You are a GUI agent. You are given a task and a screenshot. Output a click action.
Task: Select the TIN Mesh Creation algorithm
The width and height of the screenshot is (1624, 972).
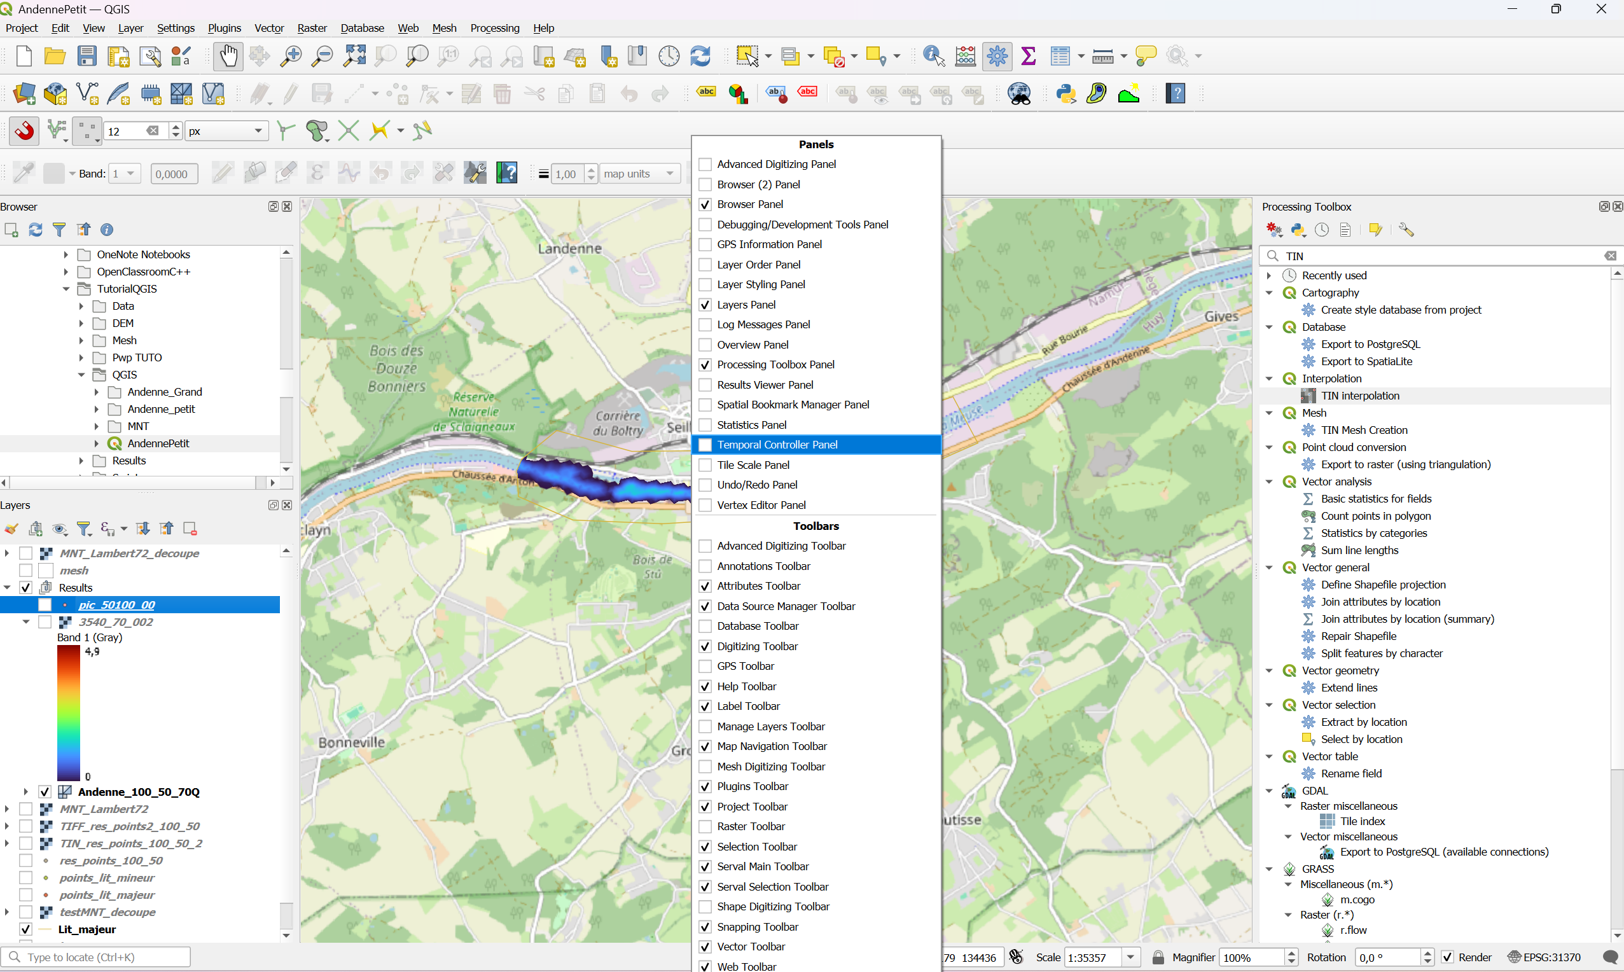click(1363, 429)
